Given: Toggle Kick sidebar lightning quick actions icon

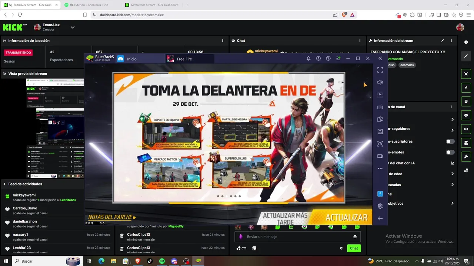Looking at the screenshot, I should (466, 88).
